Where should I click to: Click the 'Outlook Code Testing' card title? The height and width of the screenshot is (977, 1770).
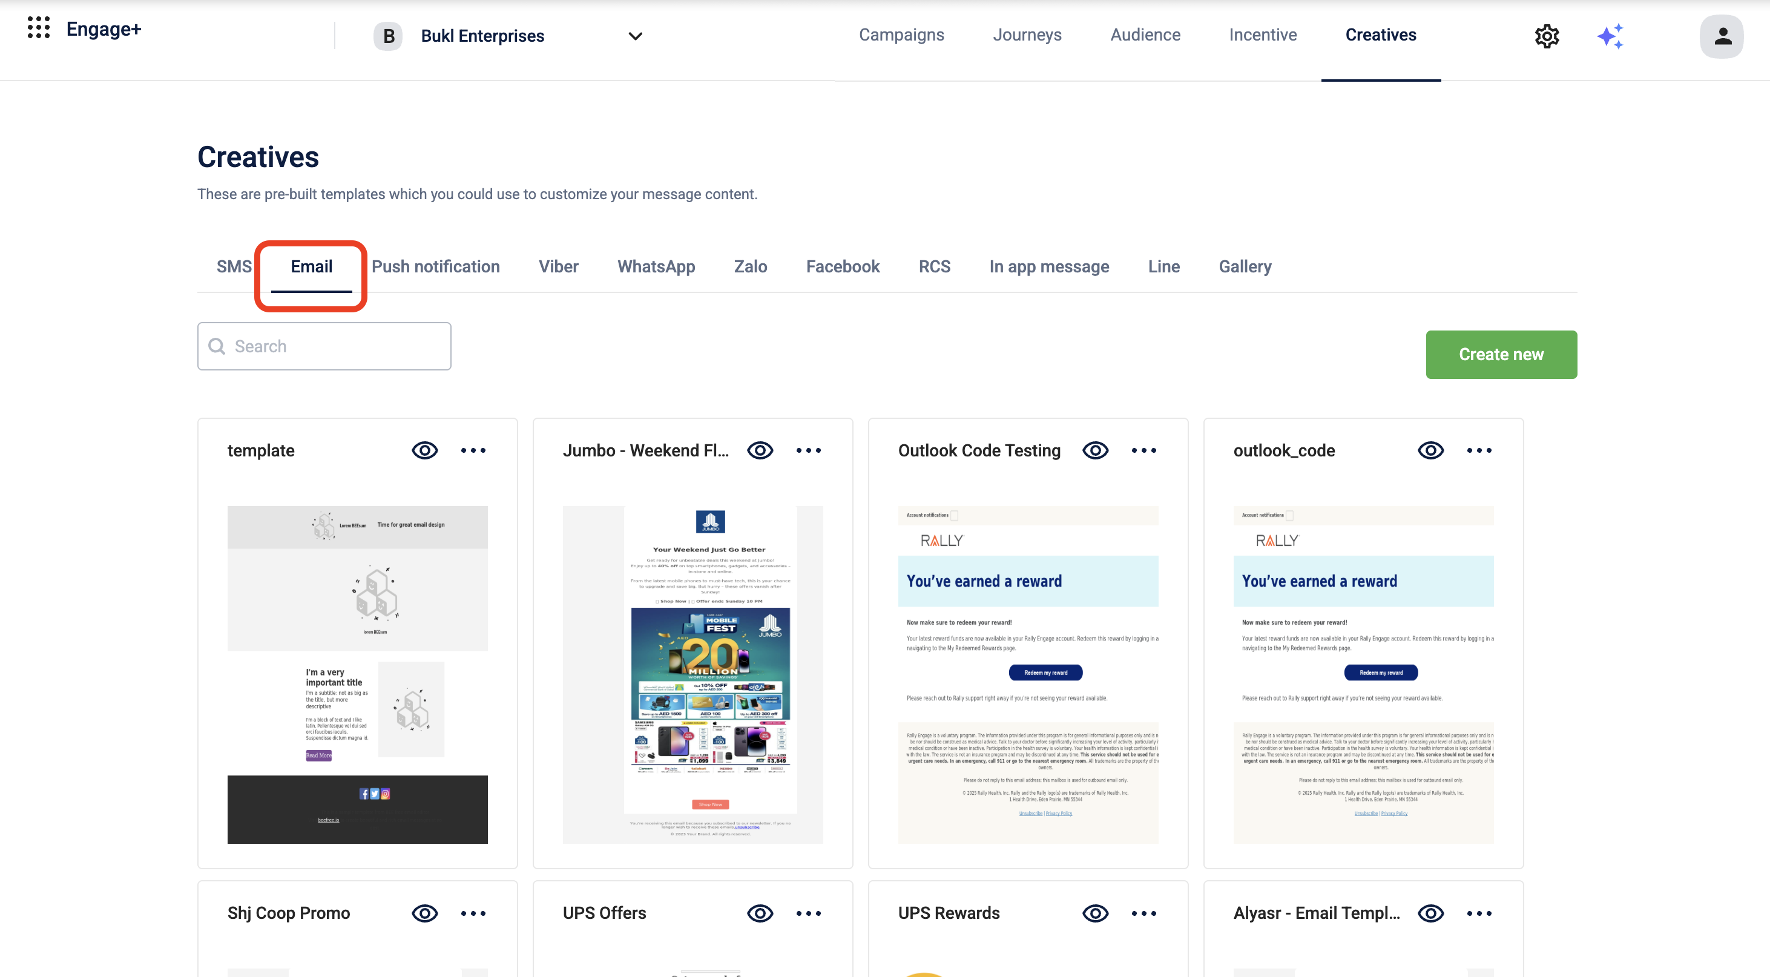click(979, 451)
